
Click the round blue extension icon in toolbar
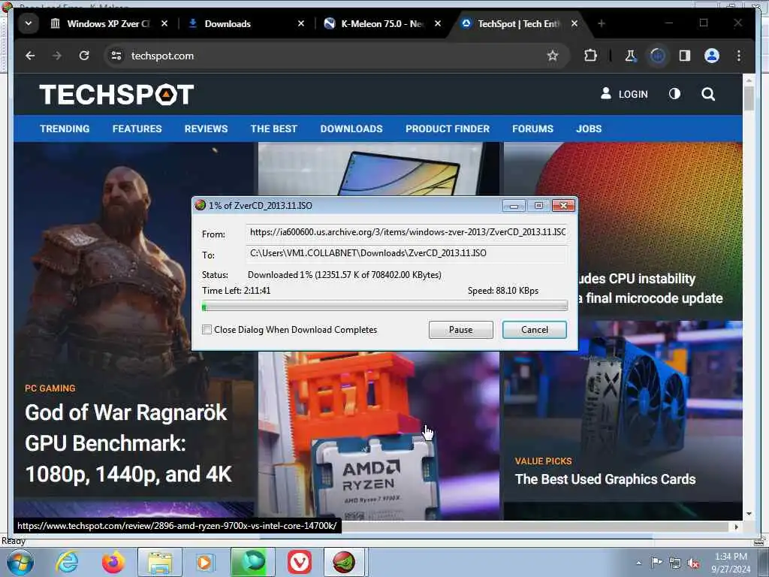pyautogui.click(x=658, y=56)
